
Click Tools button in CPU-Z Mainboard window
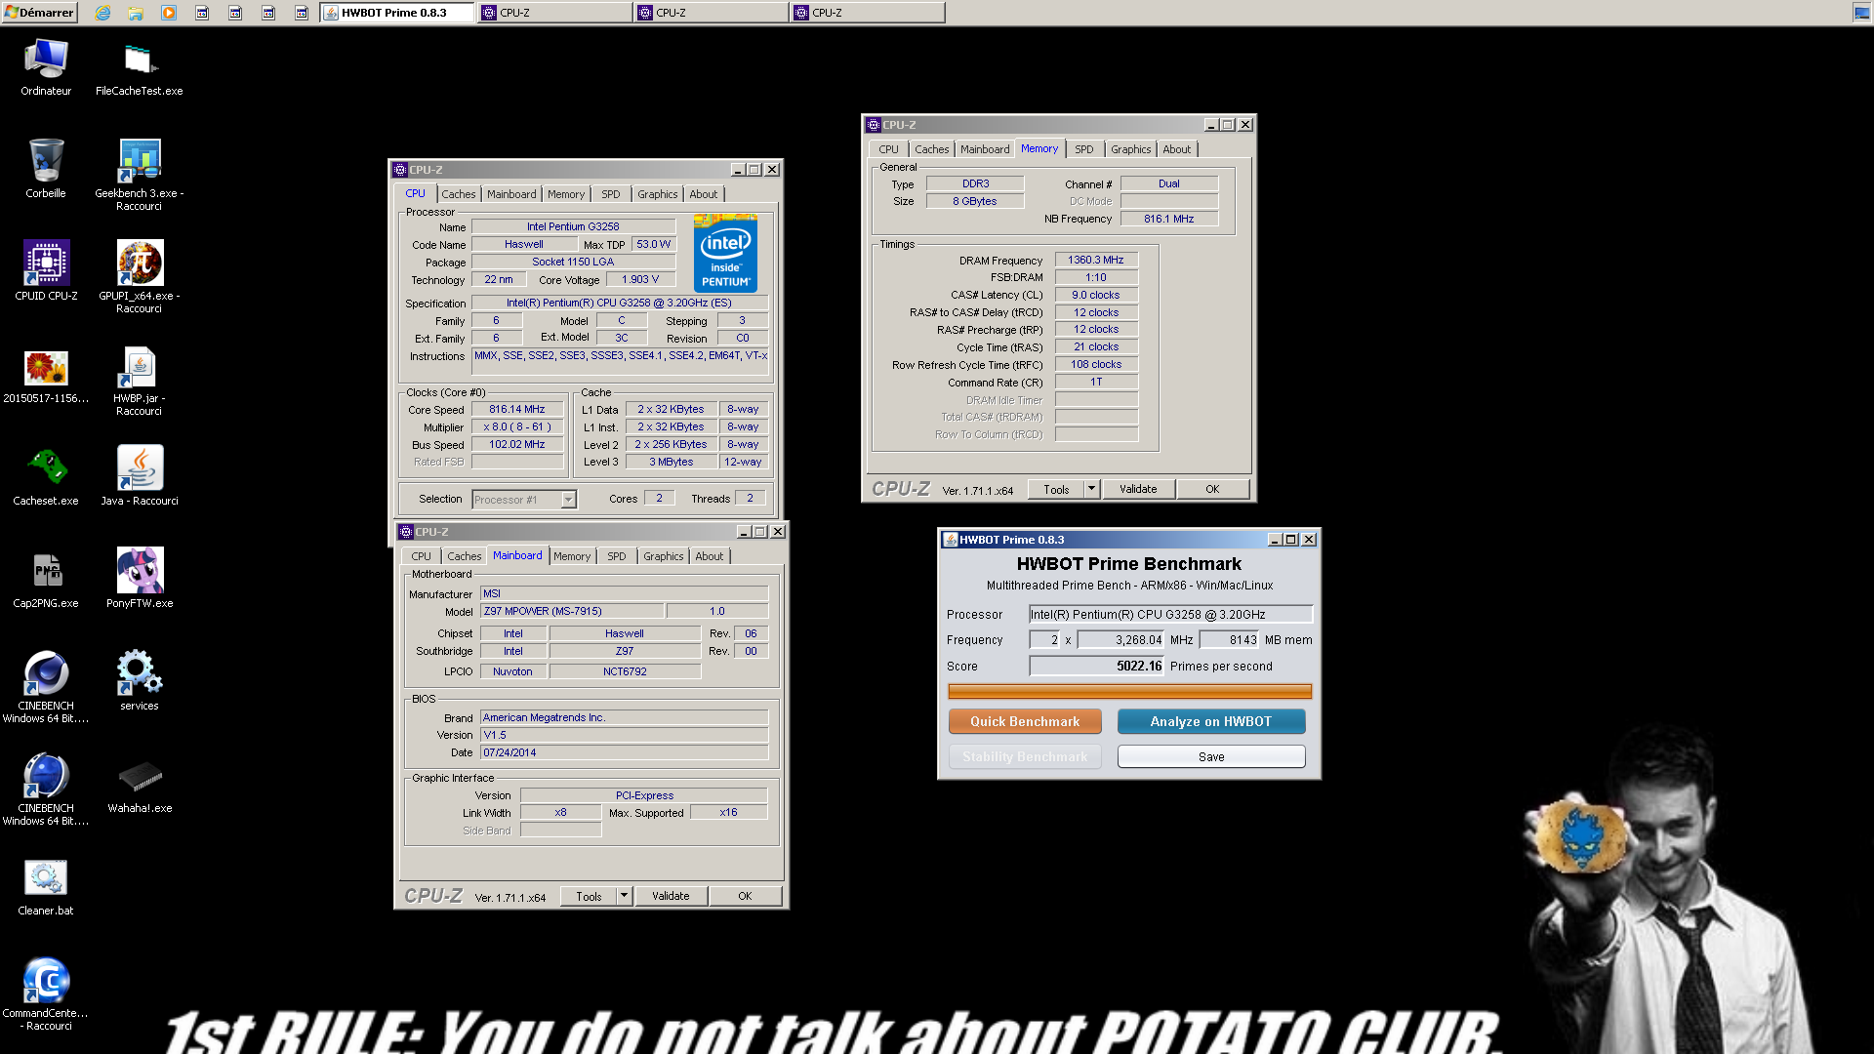point(589,896)
